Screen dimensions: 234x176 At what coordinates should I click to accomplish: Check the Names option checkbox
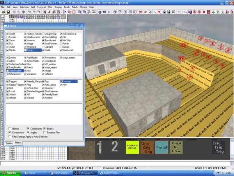(x=10, y=129)
